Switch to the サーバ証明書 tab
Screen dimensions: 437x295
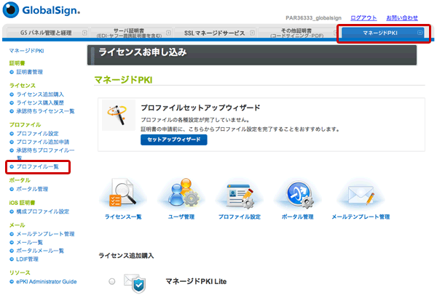(x=129, y=33)
